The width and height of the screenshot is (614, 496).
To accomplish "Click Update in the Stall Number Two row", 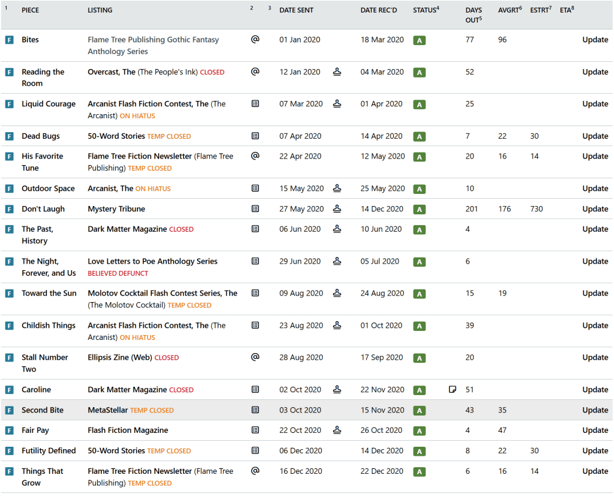I will coord(595,357).
